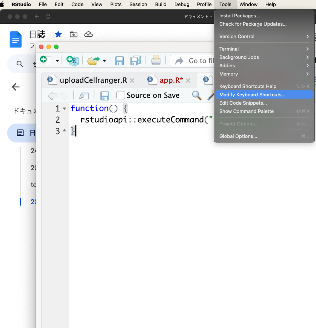Click the Google Docs home logo icon
Viewport: 316px width, 328px height.
pyautogui.click(x=15, y=39)
